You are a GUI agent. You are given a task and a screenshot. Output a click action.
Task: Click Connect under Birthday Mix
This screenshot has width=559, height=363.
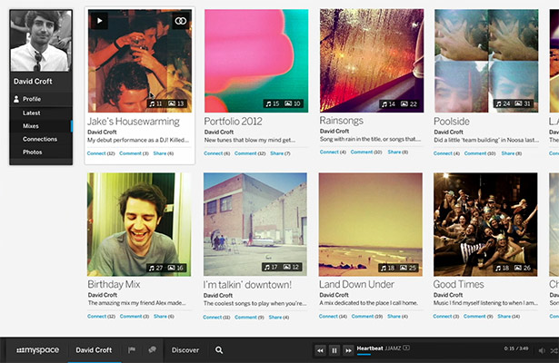(x=96, y=316)
